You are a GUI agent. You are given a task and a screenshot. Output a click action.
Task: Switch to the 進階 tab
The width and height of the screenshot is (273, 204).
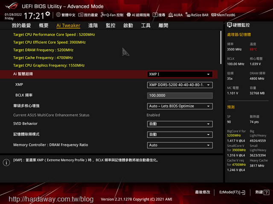(x=93, y=25)
